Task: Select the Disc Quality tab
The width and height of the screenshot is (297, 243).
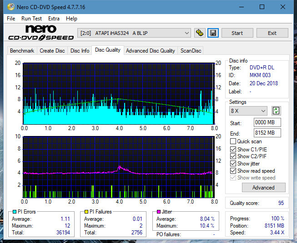Action: coord(108,50)
